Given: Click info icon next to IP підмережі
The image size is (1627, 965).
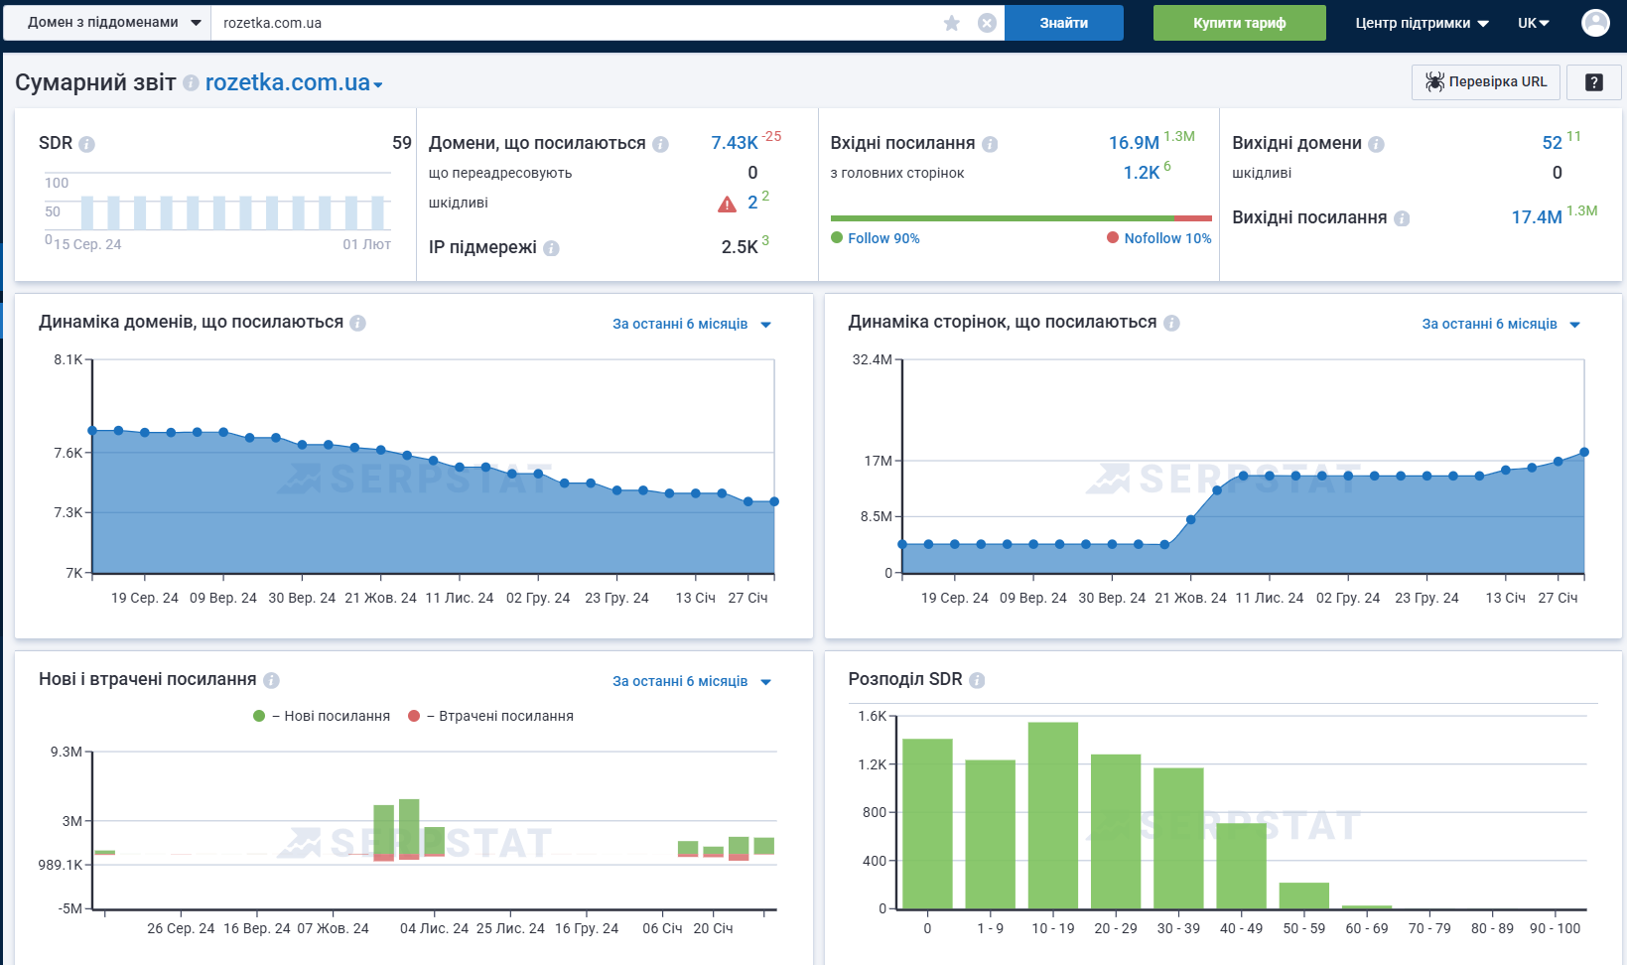Looking at the screenshot, I should point(551,248).
